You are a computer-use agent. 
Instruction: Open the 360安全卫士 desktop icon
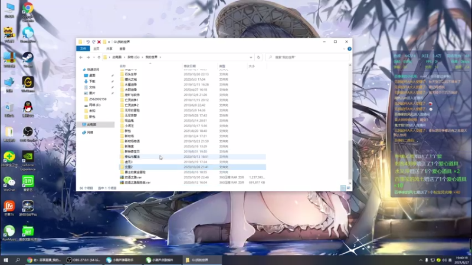(9, 158)
